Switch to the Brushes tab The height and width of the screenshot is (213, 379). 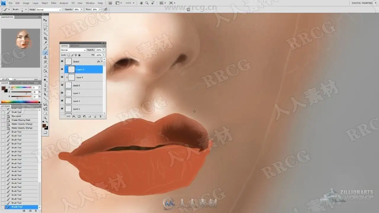(x=75, y=46)
